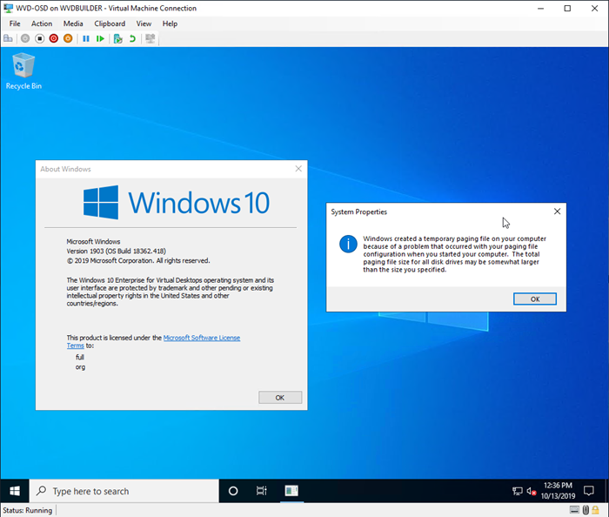
Task: Click the mouse status bar icon
Action: (586, 510)
